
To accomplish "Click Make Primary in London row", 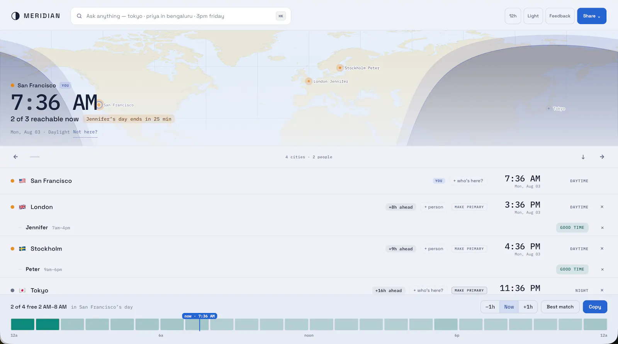I will (x=469, y=207).
